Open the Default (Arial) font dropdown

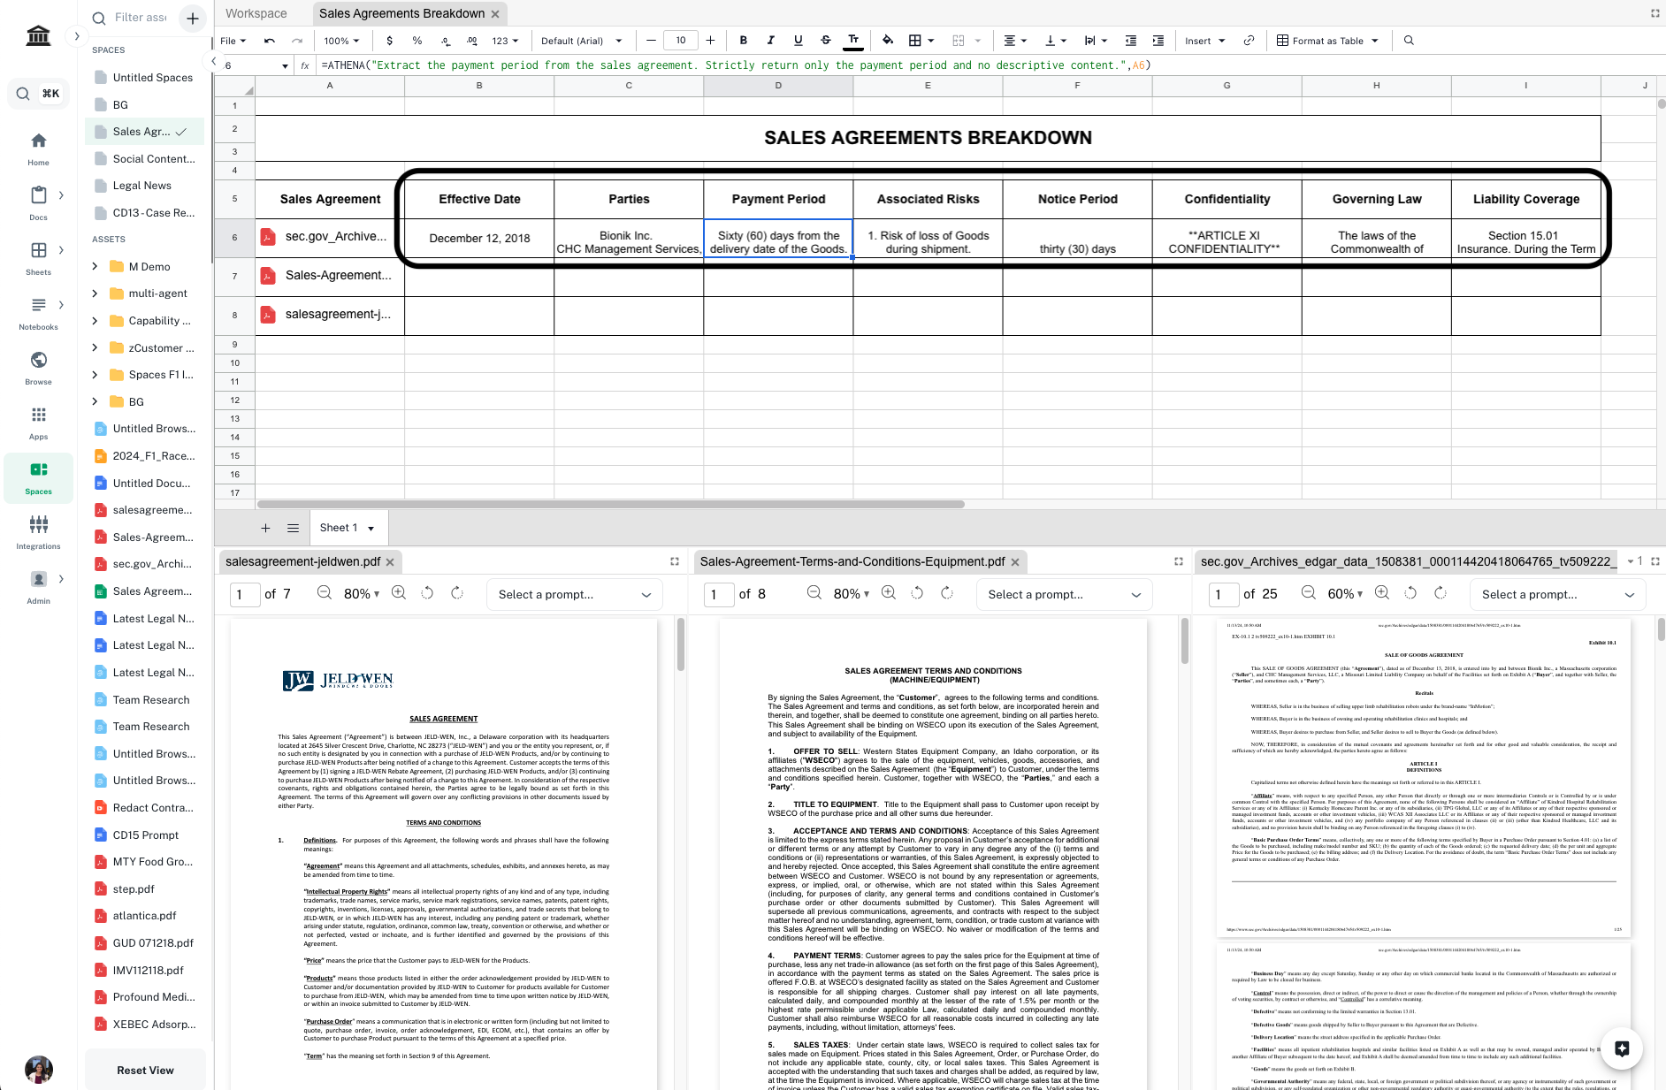(x=582, y=41)
